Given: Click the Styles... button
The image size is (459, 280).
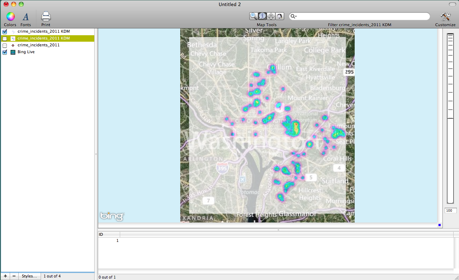Looking at the screenshot, I should pyautogui.click(x=29, y=276).
